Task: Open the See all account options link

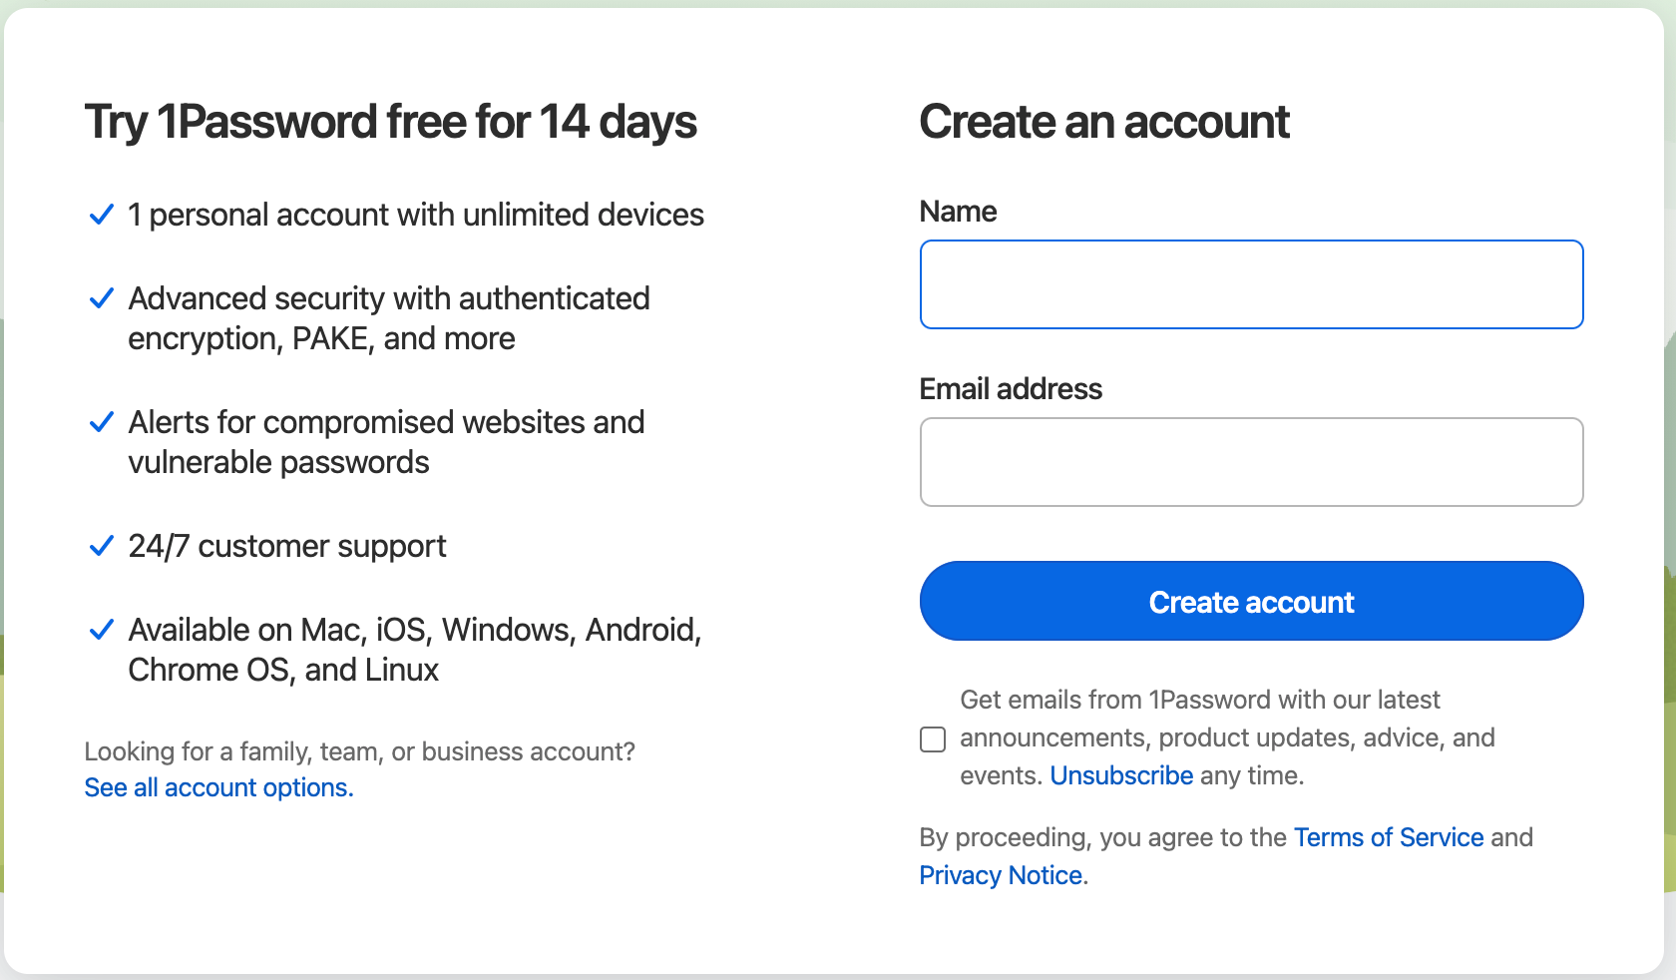Action: (218, 787)
